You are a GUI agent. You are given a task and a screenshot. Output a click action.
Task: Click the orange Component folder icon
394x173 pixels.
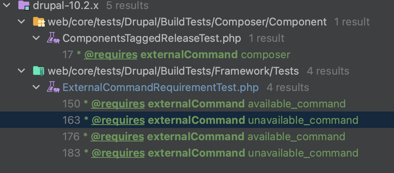[x=39, y=22]
